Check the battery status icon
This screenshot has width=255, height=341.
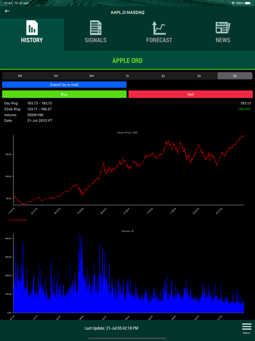coord(248,3)
